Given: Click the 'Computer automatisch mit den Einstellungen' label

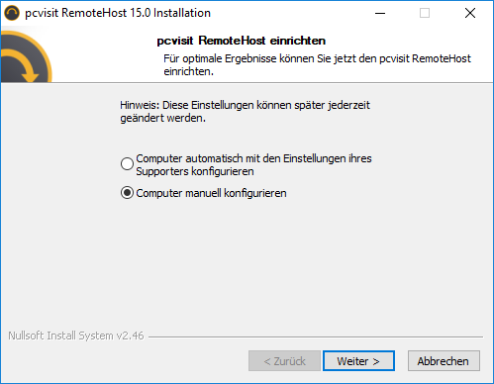Looking at the screenshot, I should pos(253,158).
